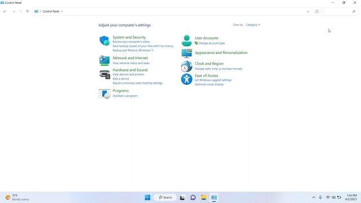Open the Windows Start menu
The image size is (361, 203).
147,197
